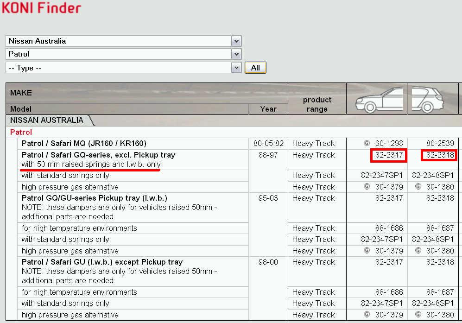
Task: Click the year value 80-05.82
Action: click(x=268, y=144)
